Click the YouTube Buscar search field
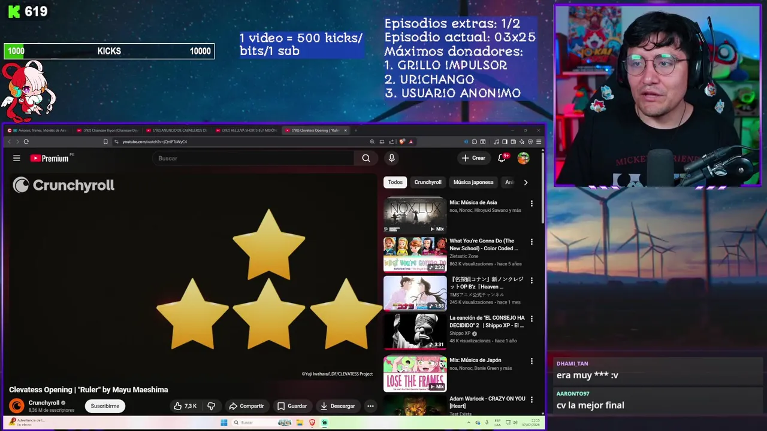 pyautogui.click(x=255, y=158)
